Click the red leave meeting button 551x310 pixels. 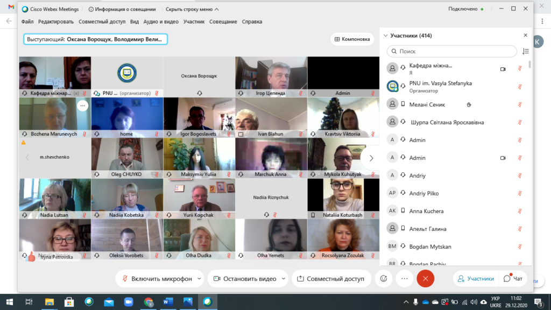coord(425,279)
